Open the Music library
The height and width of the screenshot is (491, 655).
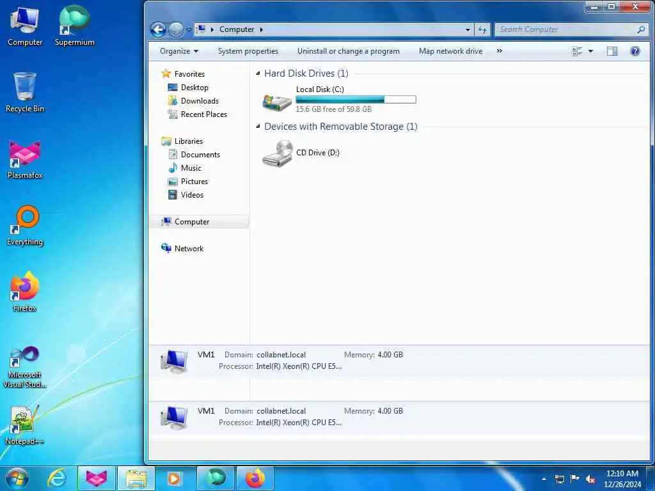tap(191, 168)
